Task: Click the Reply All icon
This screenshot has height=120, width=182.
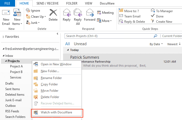Action: click(x=78, y=13)
